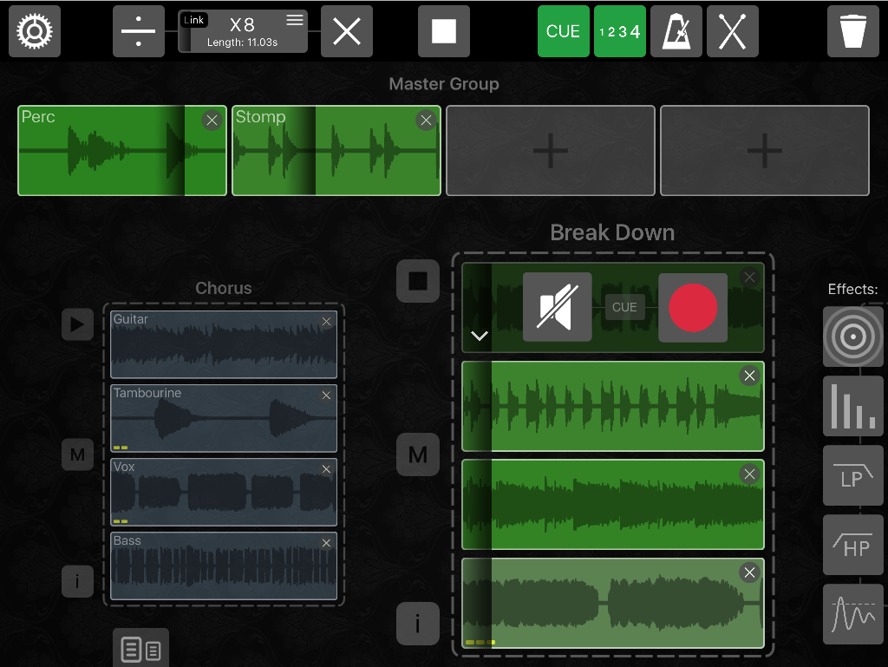This screenshot has height=667, width=888.
Task: Toggle the green CUE button in the top bar
Action: [563, 31]
